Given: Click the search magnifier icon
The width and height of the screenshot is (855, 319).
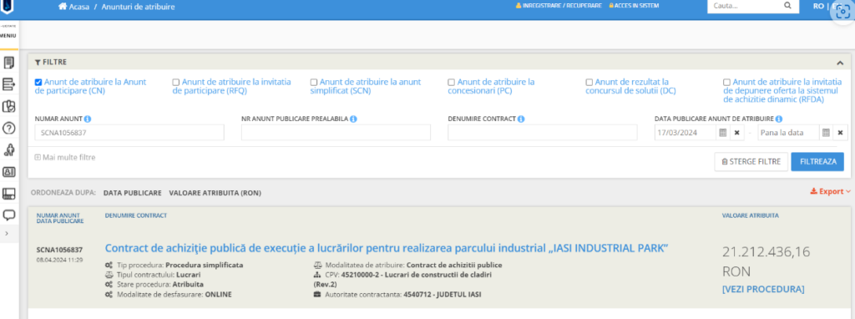Looking at the screenshot, I should pos(787,6).
